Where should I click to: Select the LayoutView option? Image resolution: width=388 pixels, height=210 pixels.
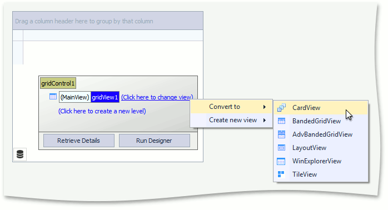[x=321, y=148]
